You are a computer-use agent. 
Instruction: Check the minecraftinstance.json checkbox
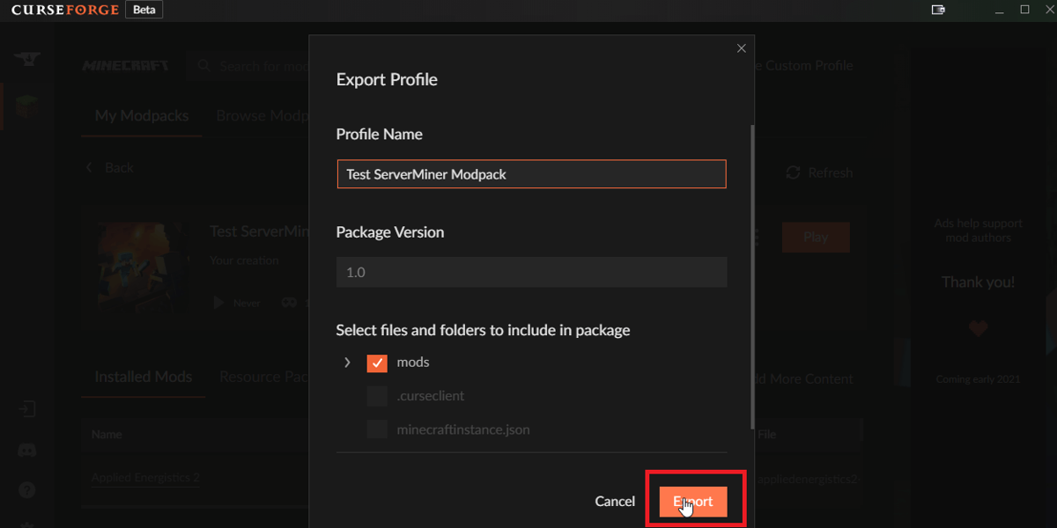tap(377, 430)
